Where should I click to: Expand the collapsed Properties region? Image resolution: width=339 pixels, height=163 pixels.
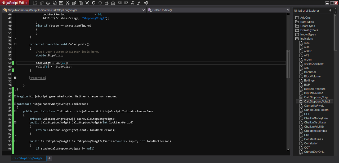(15, 78)
